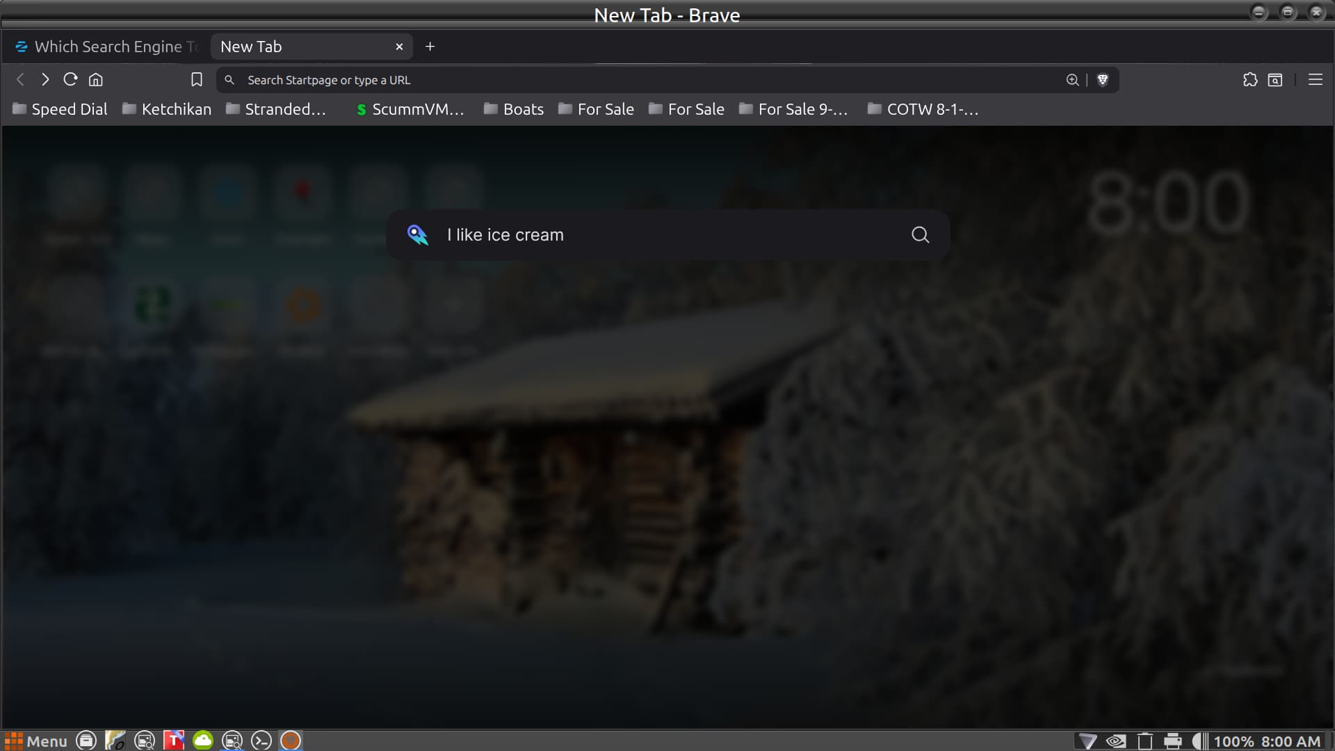
Task: Expand the Ketchikan bookmarks folder
Action: click(167, 109)
